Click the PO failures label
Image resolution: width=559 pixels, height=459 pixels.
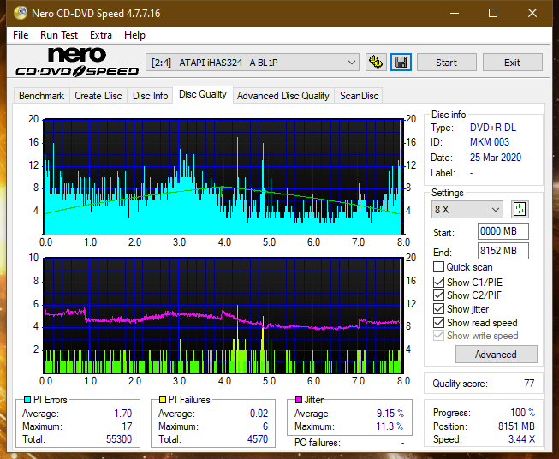[x=318, y=443]
